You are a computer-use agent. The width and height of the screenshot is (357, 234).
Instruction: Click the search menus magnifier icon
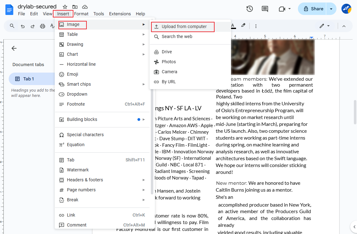[12, 26]
